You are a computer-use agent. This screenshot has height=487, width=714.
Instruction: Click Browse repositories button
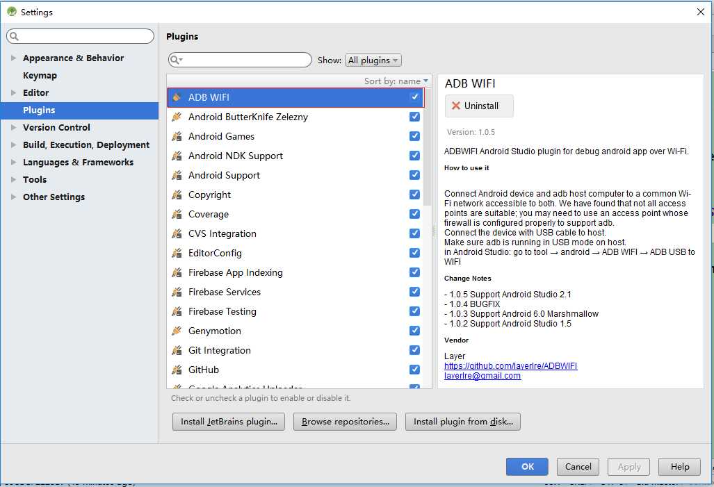[345, 422]
